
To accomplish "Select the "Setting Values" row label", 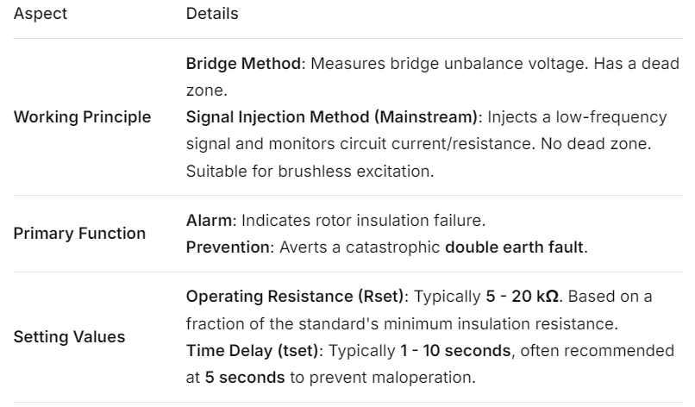I will 69,336.
